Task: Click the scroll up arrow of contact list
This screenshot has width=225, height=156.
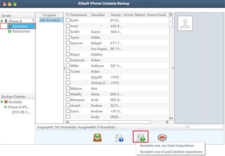Action: point(171,14)
